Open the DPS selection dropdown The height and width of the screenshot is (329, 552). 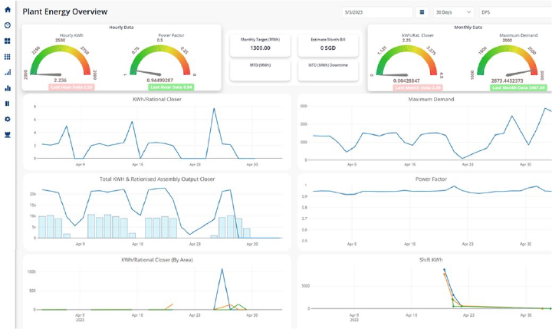click(x=514, y=12)
